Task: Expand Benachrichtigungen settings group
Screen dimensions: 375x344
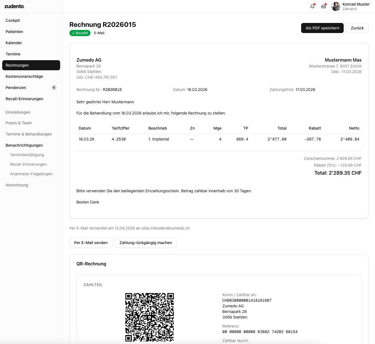Action: 31,145
